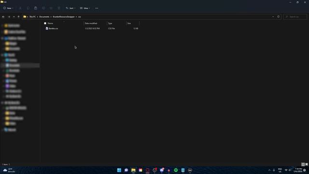Click the Share icon in toolbar
This screenshot has width=309, height=174.
51,8
